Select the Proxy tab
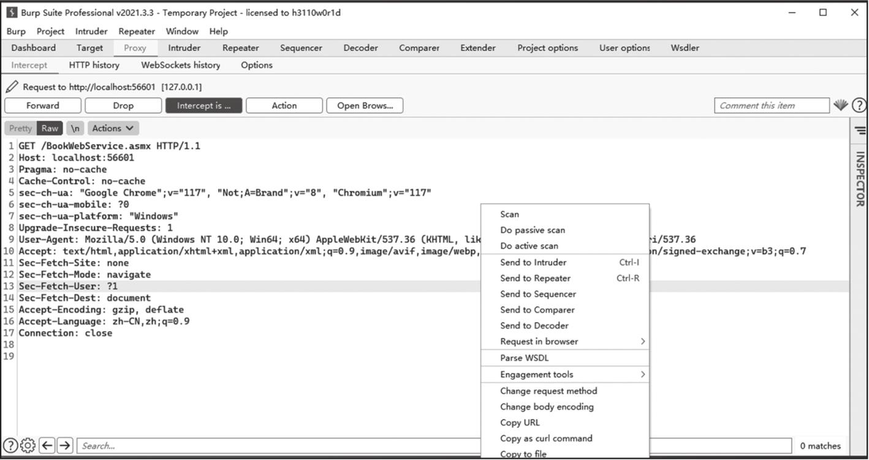The height and width of the screenshot is (460, 869). tap(135, 48)
